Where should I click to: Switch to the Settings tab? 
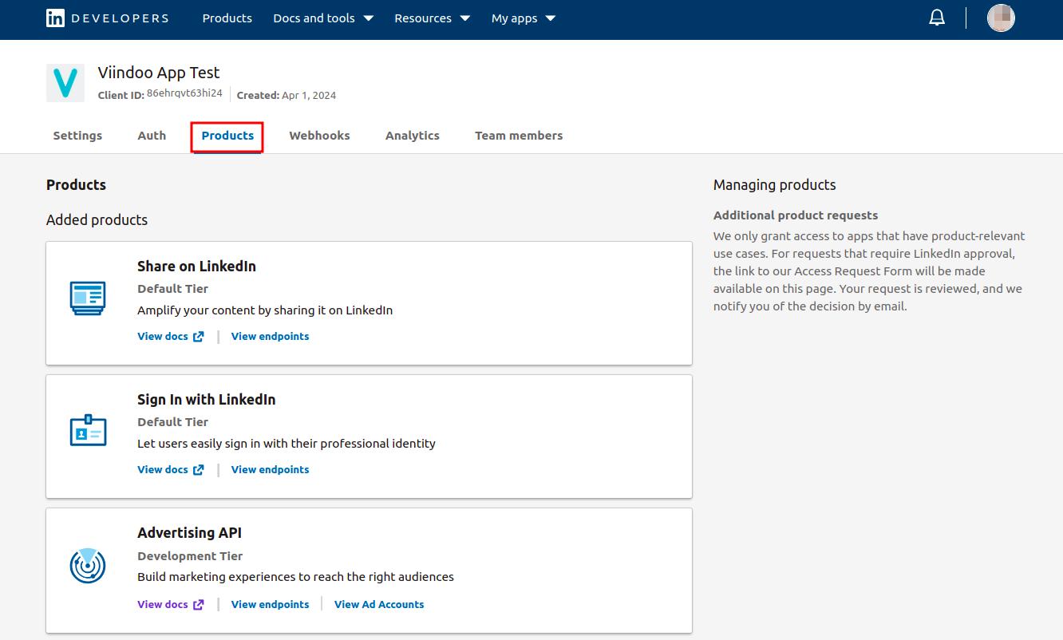click(x=77, y=136)
